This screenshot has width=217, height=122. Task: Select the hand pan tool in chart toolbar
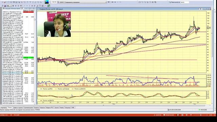coord(21,6)
